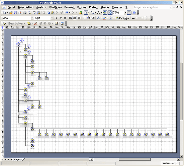Toggle the Drawing tools button
The width and height of the screenshot is (184, 166).
(x=105, y=13)
